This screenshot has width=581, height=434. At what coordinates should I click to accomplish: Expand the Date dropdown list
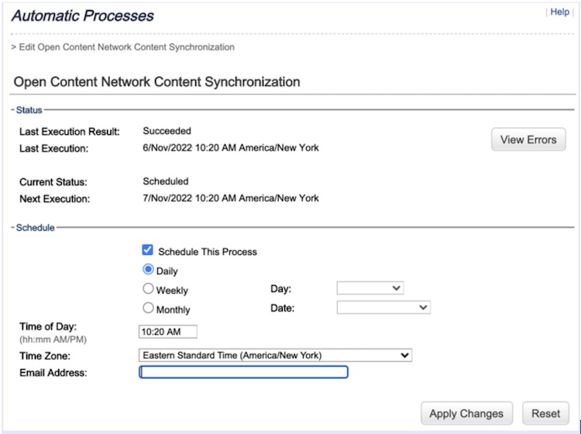(383, 308)
